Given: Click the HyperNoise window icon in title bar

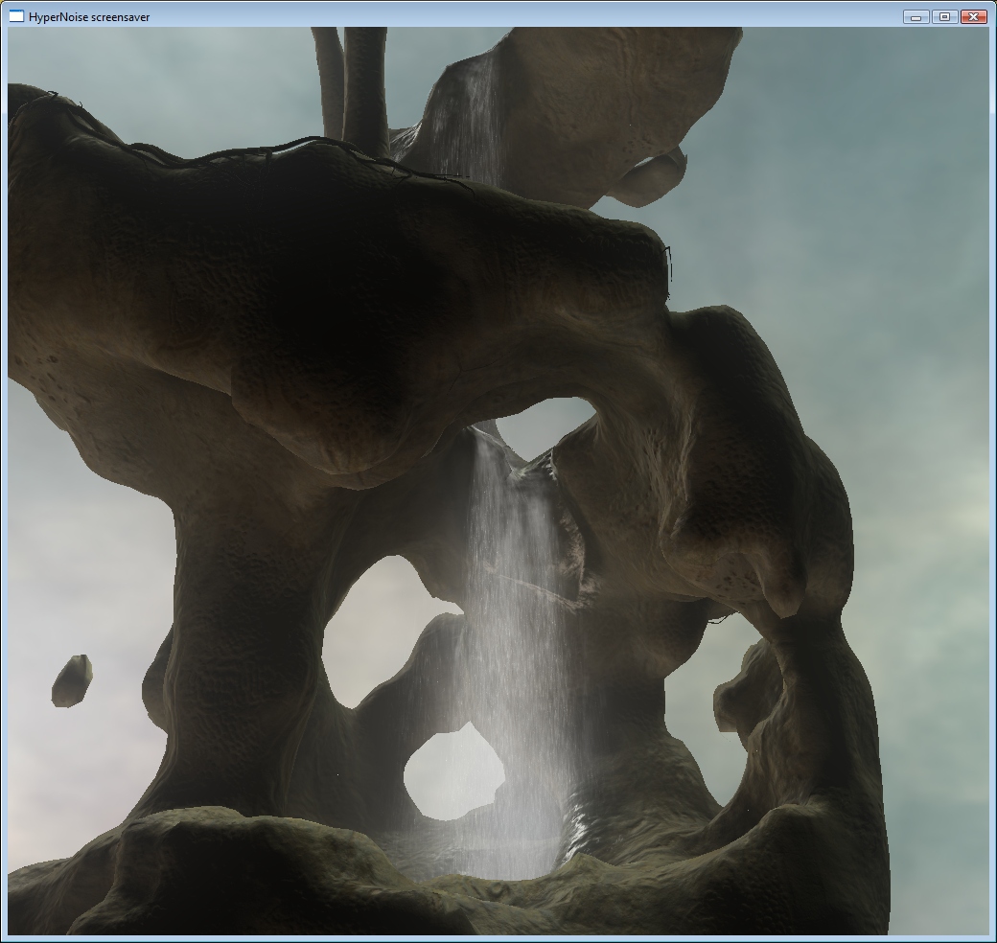Looking at the screenshot, I should point(16,16).
